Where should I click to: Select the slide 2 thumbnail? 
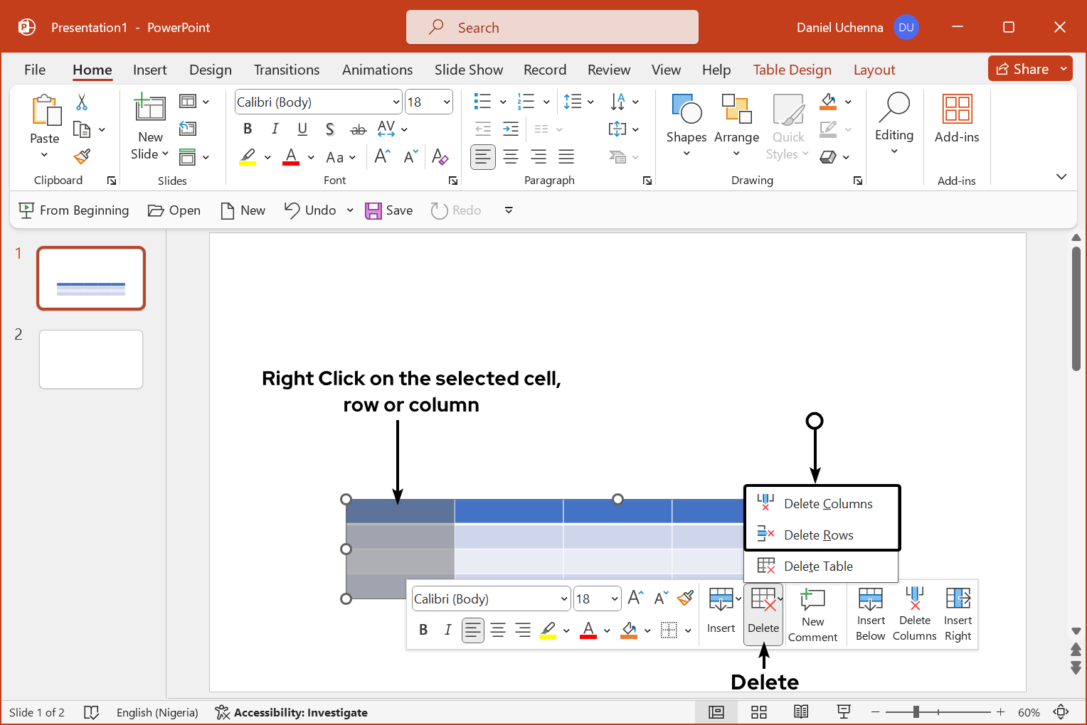91,359
